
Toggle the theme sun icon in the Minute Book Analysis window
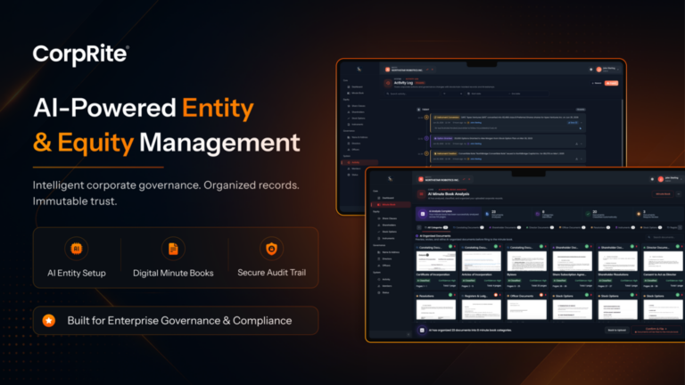[652, 179]
